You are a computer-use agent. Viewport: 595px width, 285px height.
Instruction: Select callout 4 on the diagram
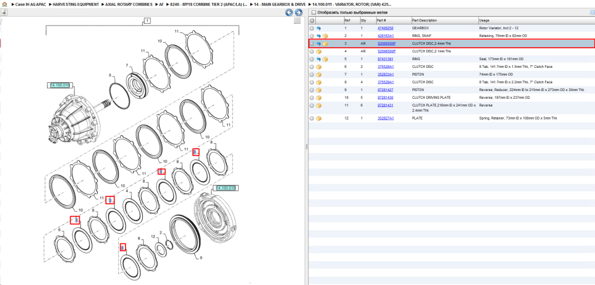(127, 191)
